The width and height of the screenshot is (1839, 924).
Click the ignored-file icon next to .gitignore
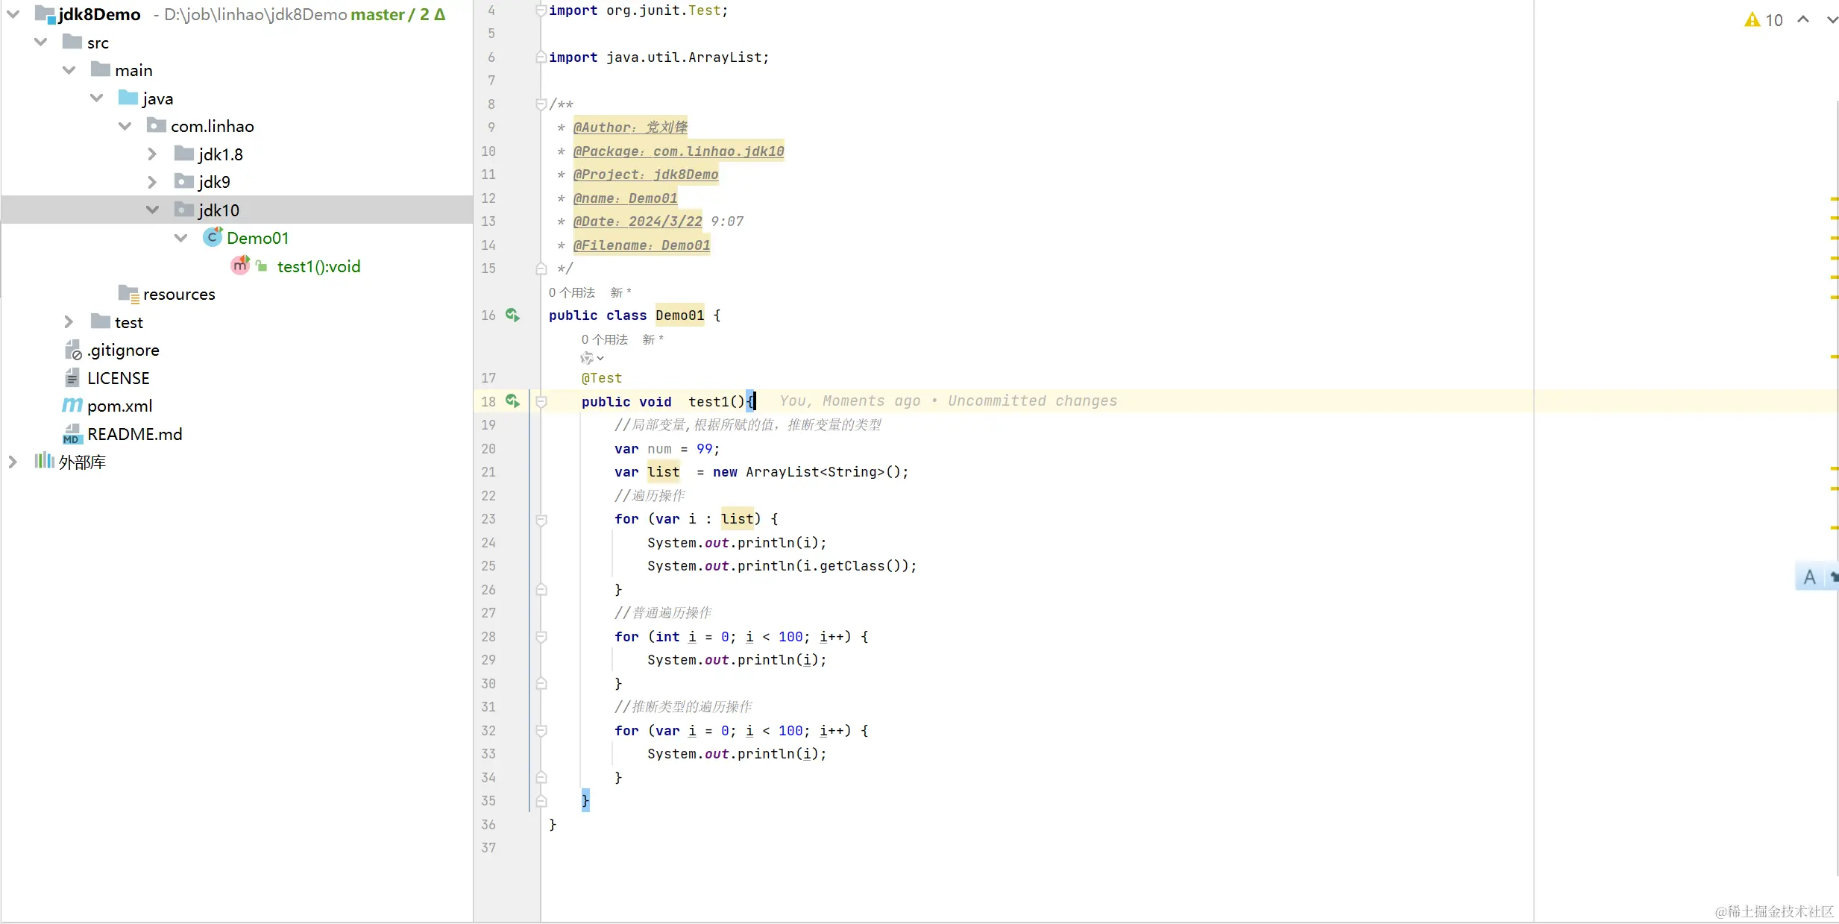72,349
